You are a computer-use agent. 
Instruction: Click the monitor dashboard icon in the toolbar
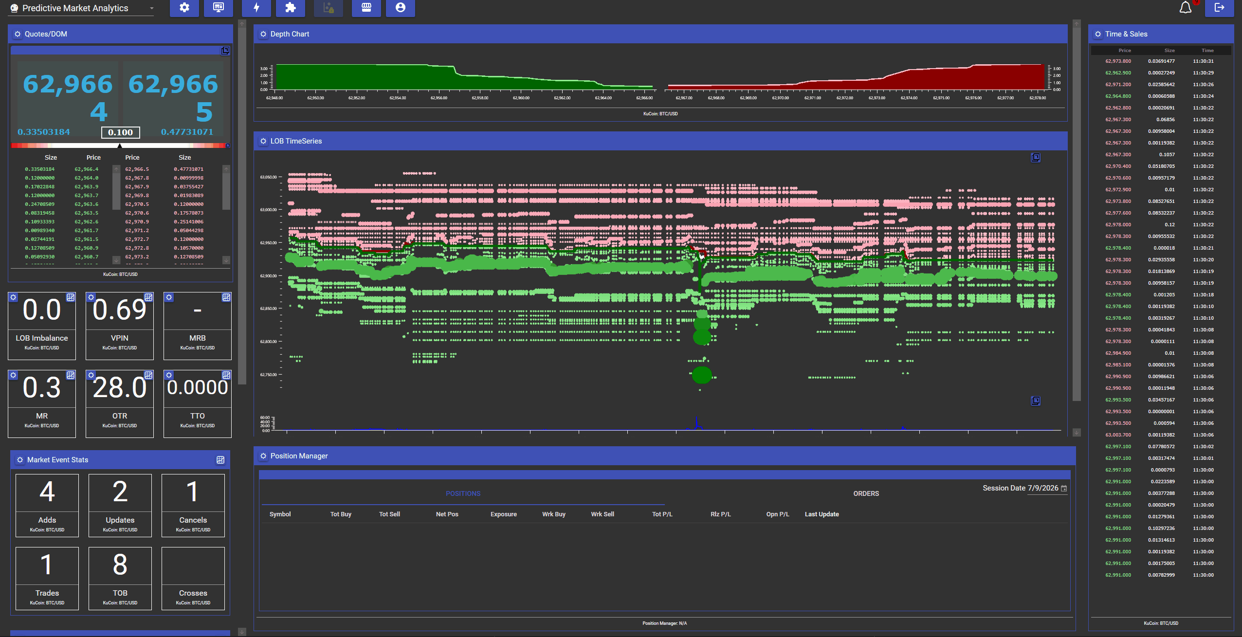tap(219, 8)
